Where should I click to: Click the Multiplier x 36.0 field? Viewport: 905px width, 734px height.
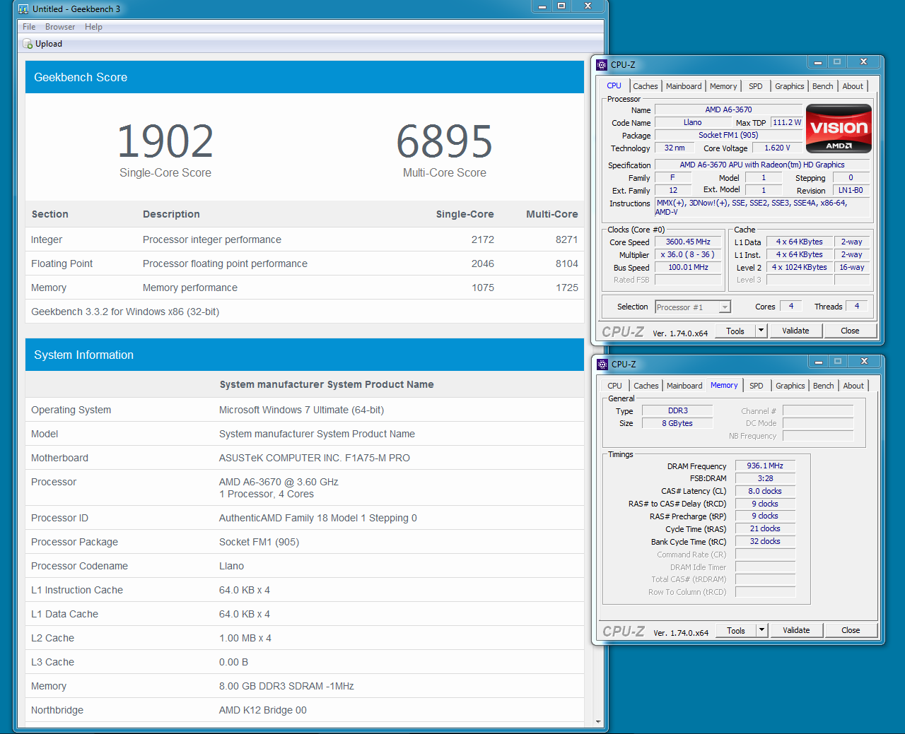688,254
